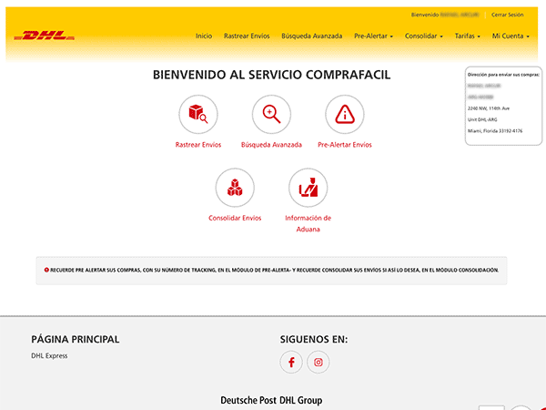This screenshot has width=546, height=410.
Task: Click the RECUERDE PRE ALERTAR reminder text
Action: click(x=275, y=271)
